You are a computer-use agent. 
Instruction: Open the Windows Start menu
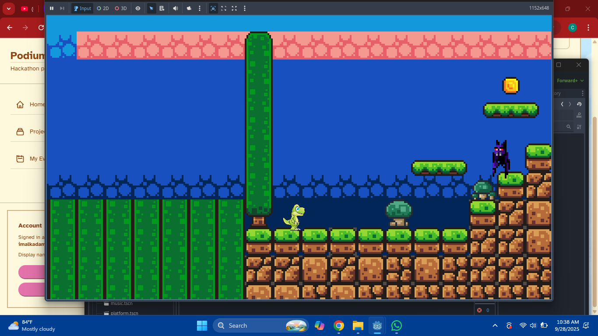(202, 325)
